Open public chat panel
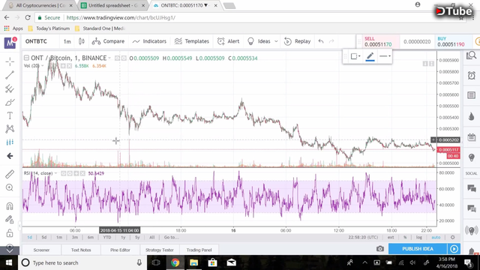Image resolution: width=480 pixels, height=270 pixels. (x=472, y=188)
